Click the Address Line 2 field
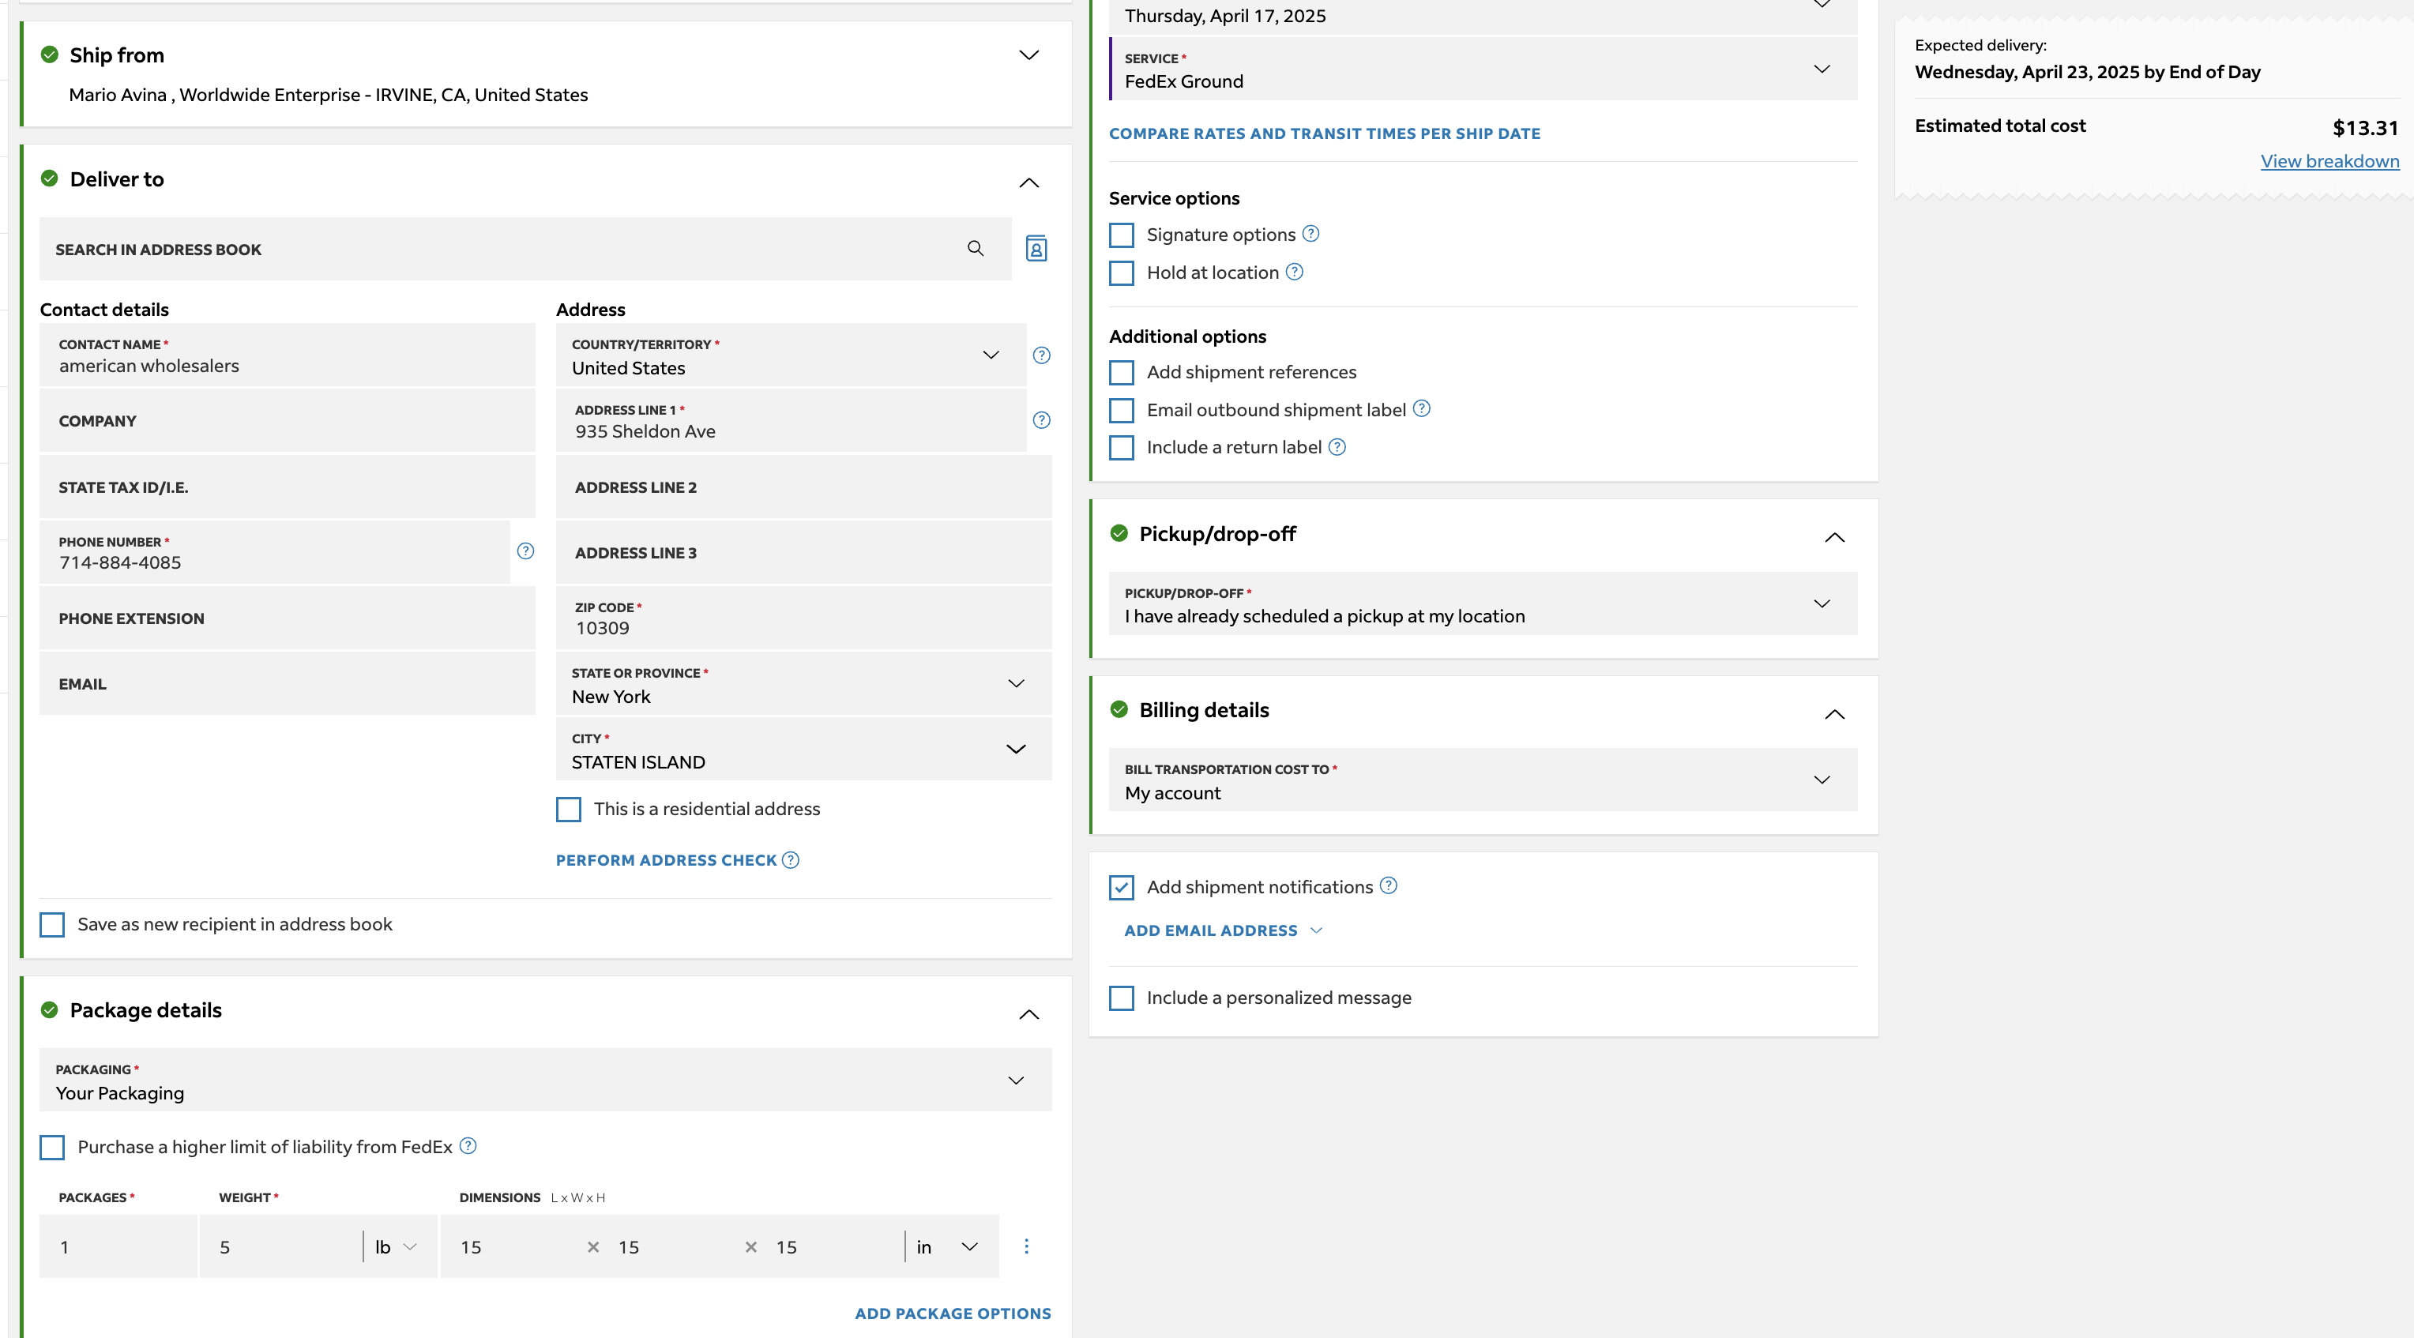2414x1338 pixels. (804, 487)
